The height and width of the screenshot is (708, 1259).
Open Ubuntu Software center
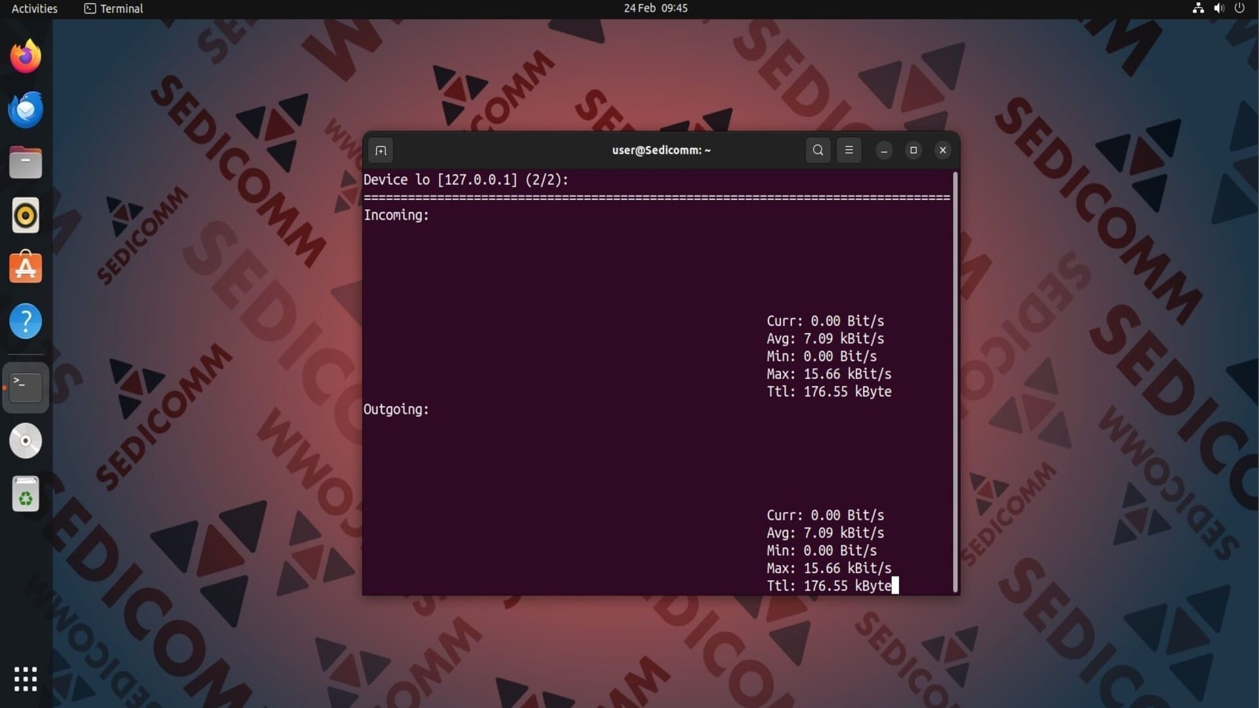[x=26, y=267]
